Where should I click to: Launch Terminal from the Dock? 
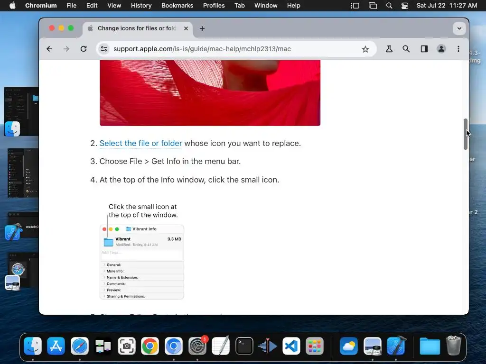click(x=244, y=346)
